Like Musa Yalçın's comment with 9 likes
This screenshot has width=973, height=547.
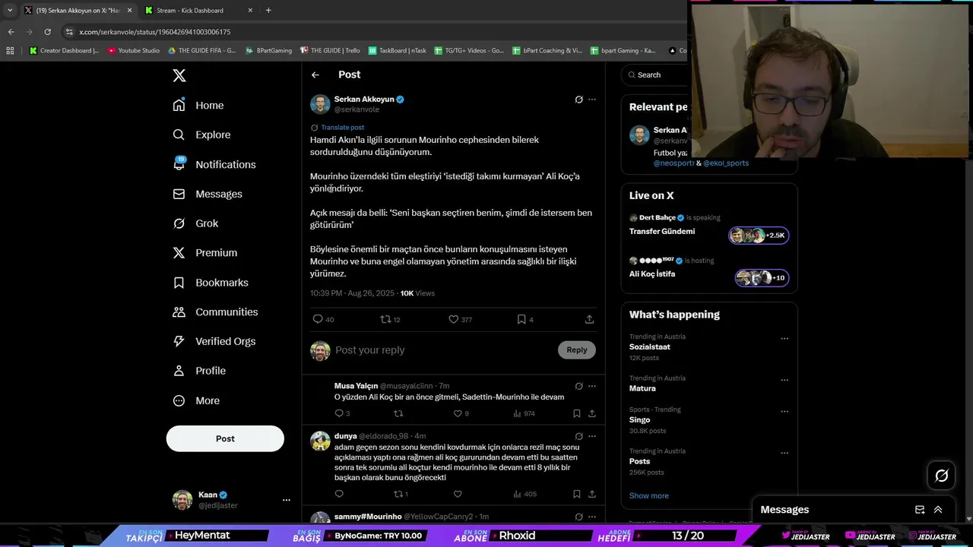point(458,413)
